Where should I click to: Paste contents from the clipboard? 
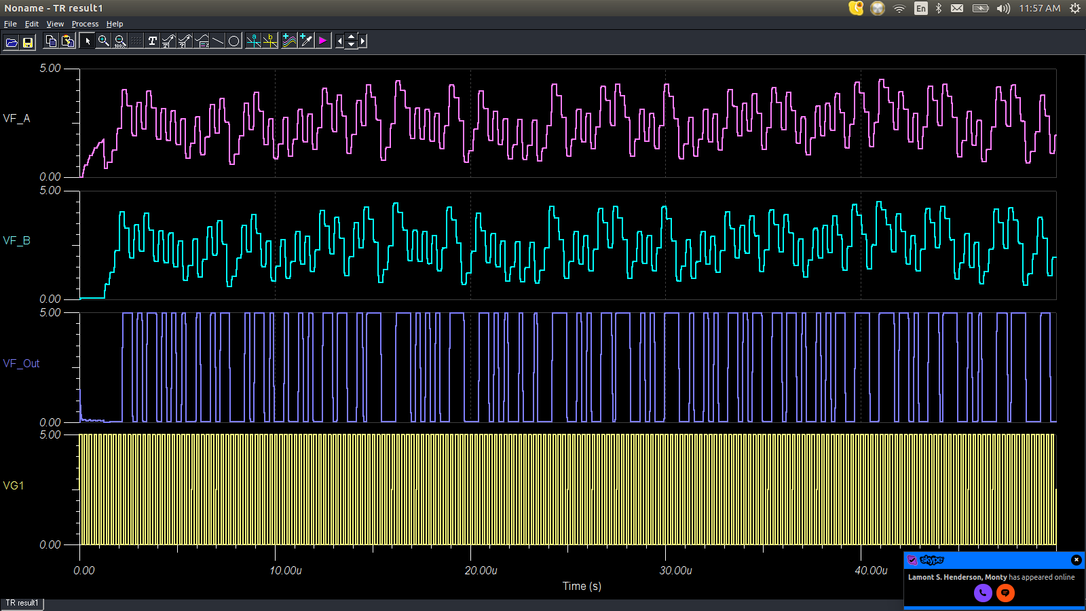click(68, 41)
